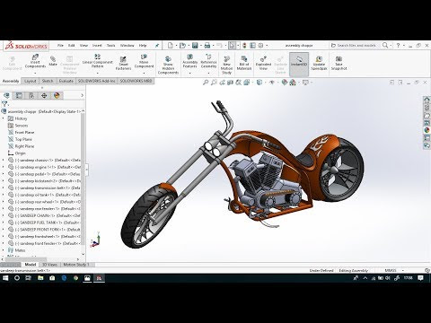Screen dimensions: 431x323
Task: Open Linear Component Pattern tool
Action: tap(97, 61)
